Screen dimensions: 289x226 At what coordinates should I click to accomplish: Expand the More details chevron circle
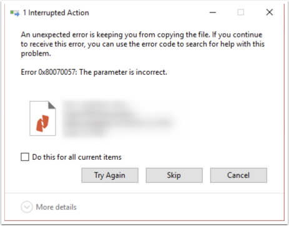point(27,207)
